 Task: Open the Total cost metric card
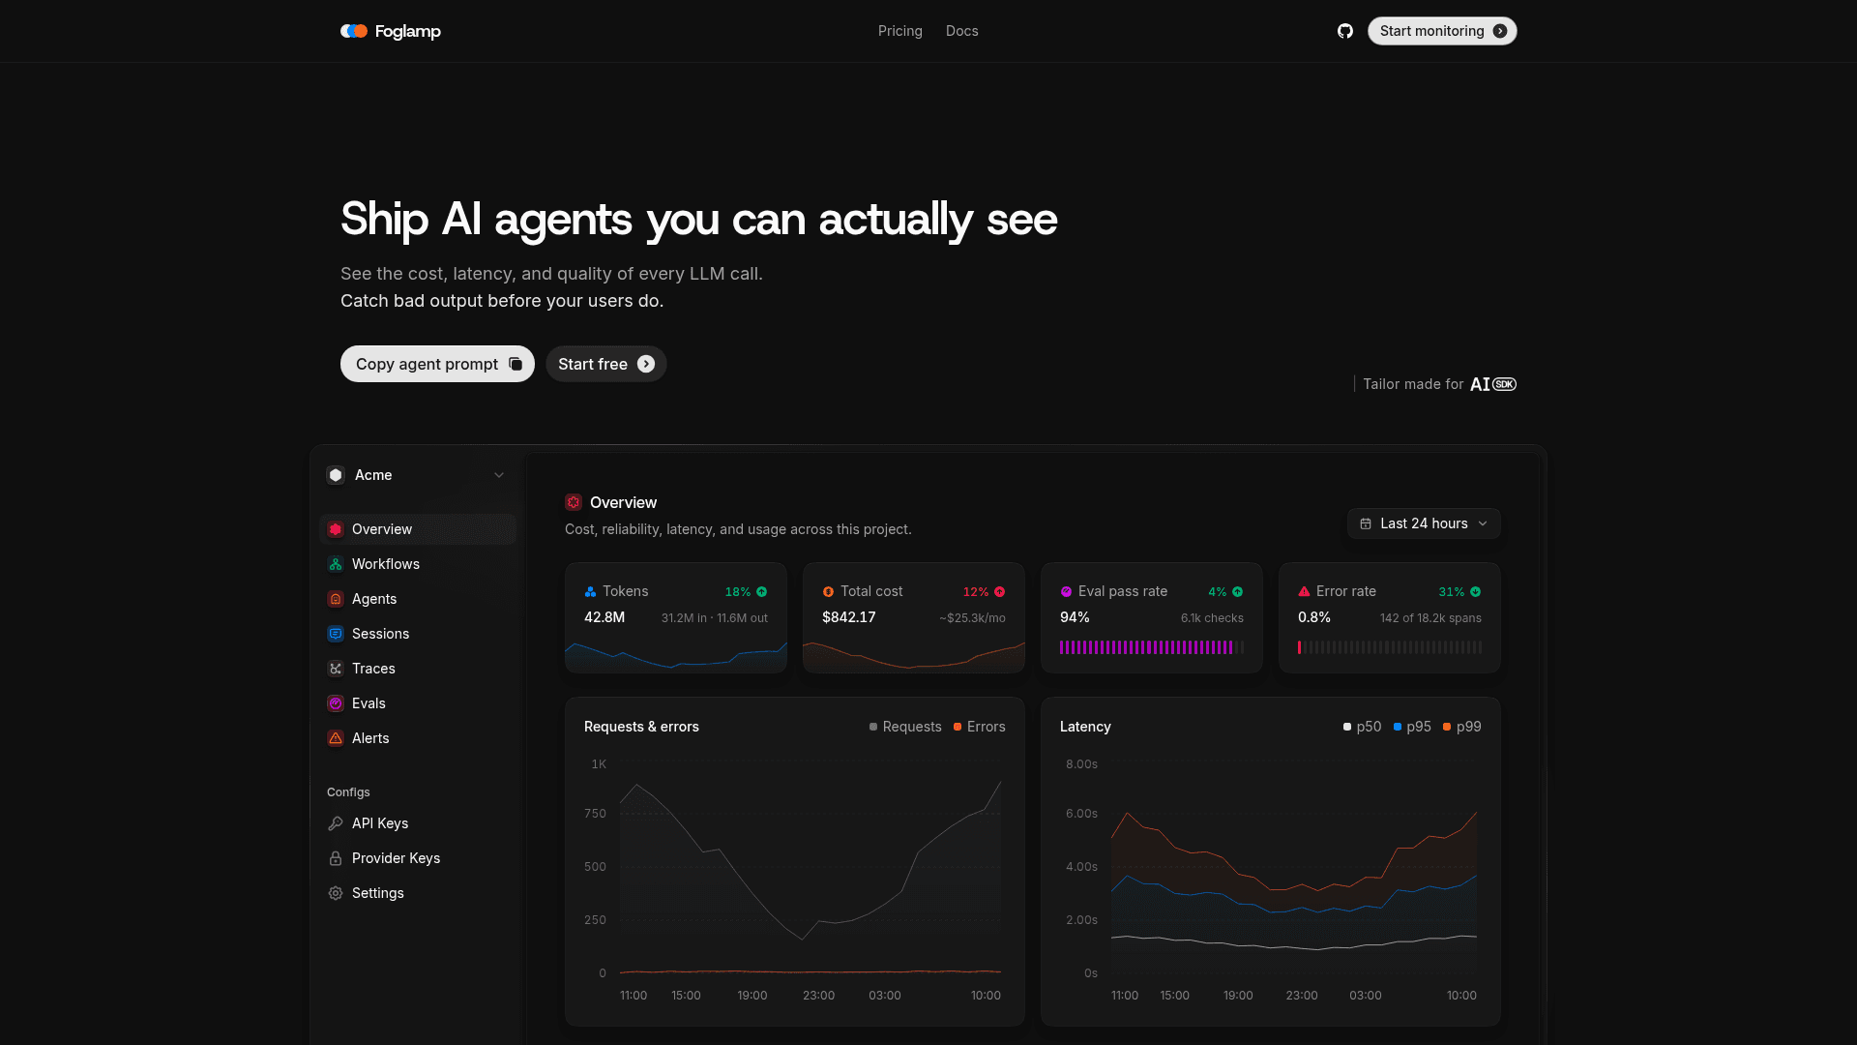point(914,617)
